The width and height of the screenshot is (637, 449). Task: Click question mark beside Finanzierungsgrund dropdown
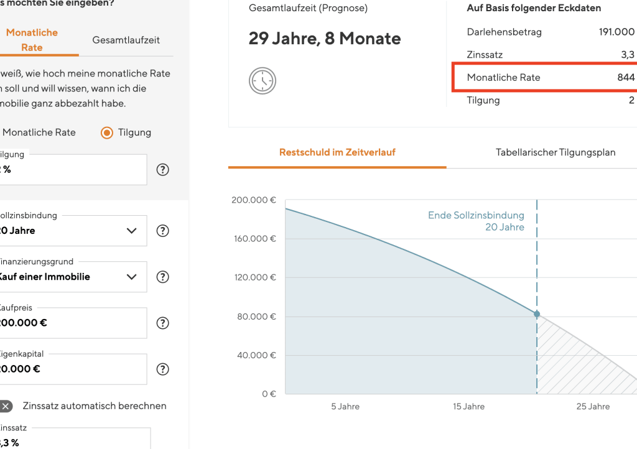tap(163, 277)
